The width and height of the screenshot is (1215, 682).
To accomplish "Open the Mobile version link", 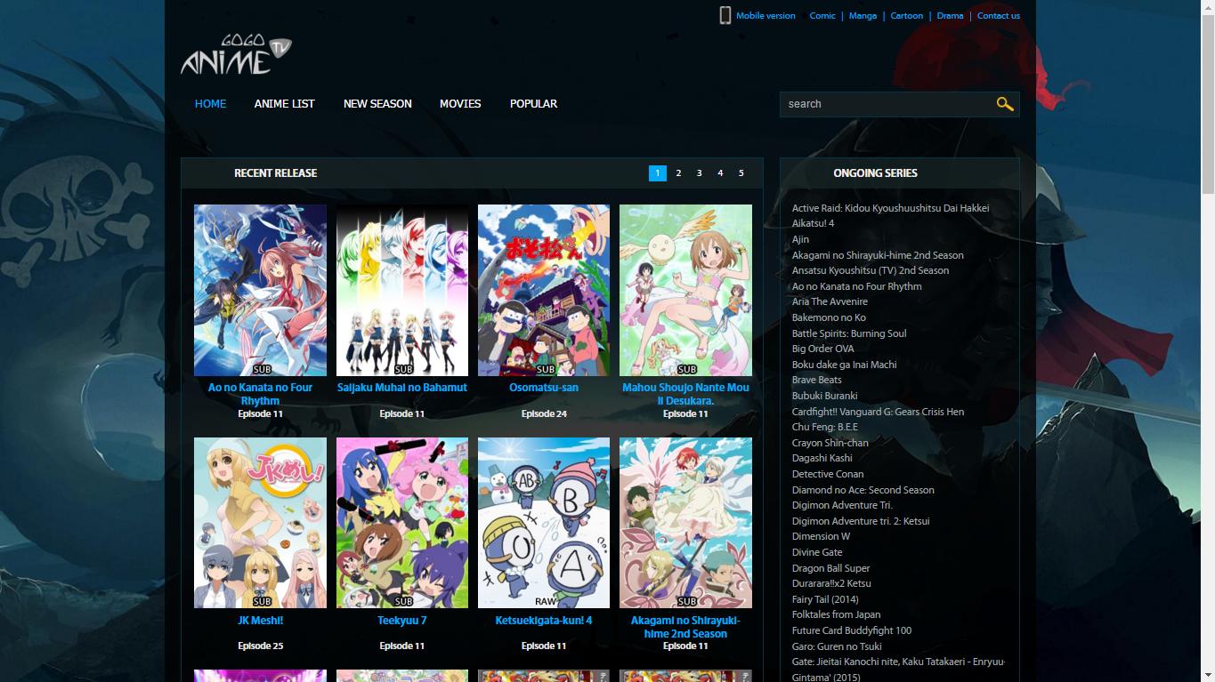I will (x=765, y=16).
